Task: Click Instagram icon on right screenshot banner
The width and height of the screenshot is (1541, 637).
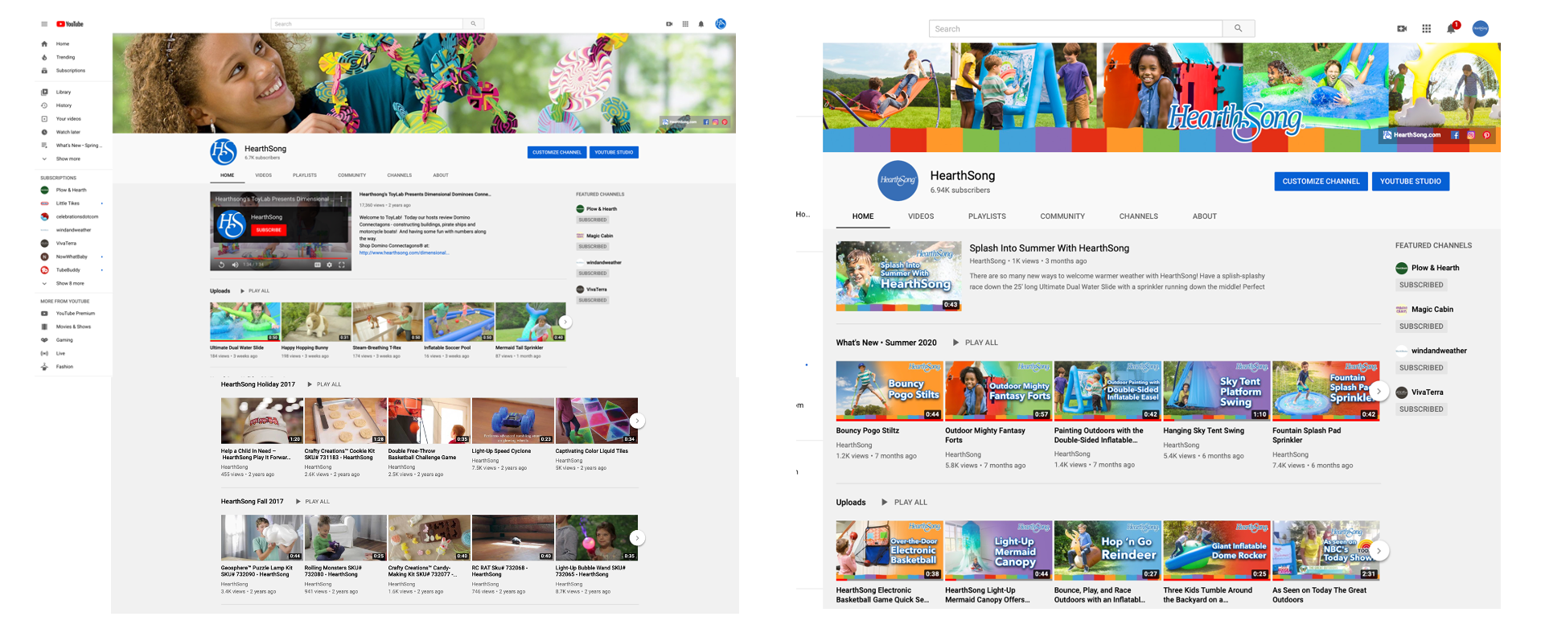Action: 1471,135
